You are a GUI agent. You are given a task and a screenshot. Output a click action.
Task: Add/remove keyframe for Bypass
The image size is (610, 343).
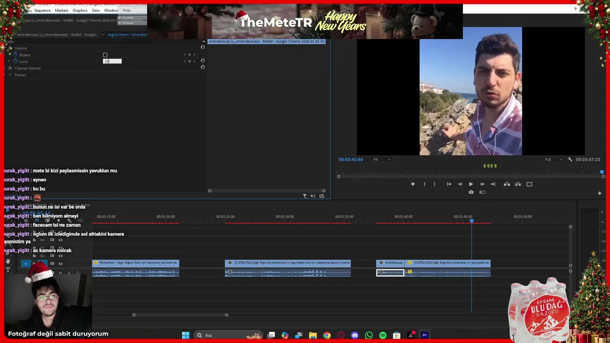tap(189, 55)
